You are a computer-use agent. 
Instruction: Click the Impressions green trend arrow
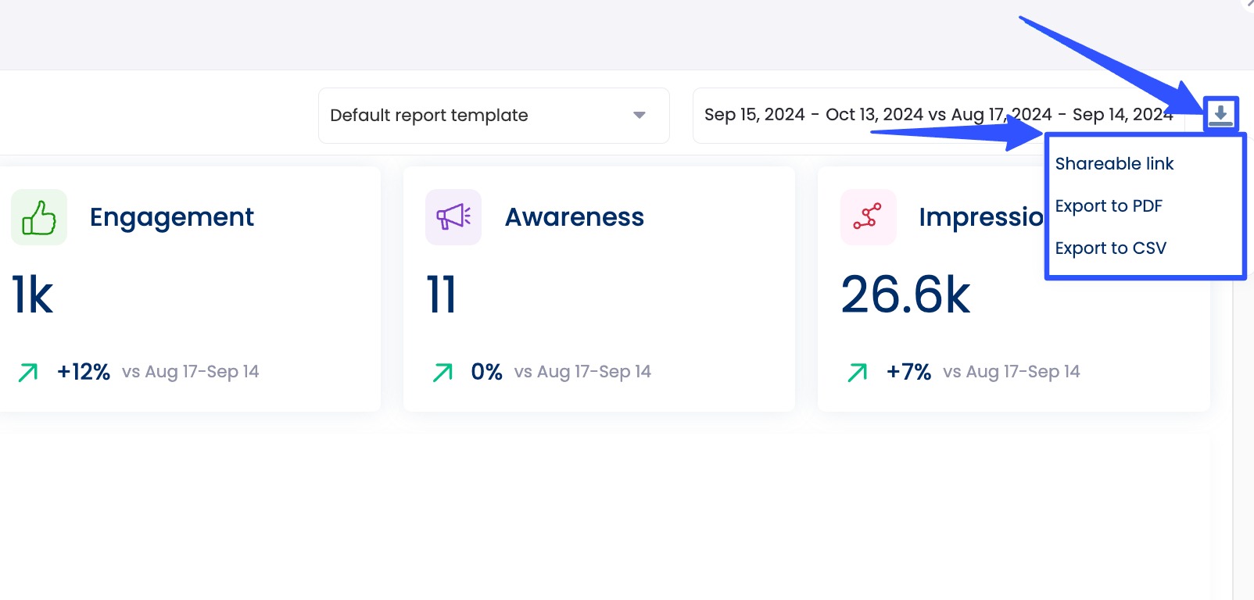(x=857, y=373)
